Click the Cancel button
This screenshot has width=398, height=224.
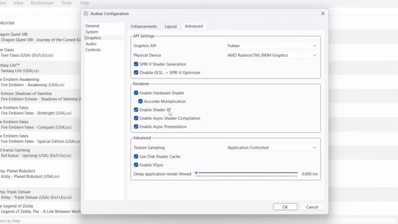pos(312,207)
